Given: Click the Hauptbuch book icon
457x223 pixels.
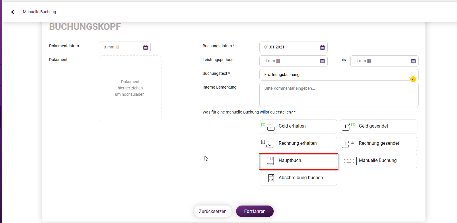Looking at the screenshot, I should click(x=270, y=161).
